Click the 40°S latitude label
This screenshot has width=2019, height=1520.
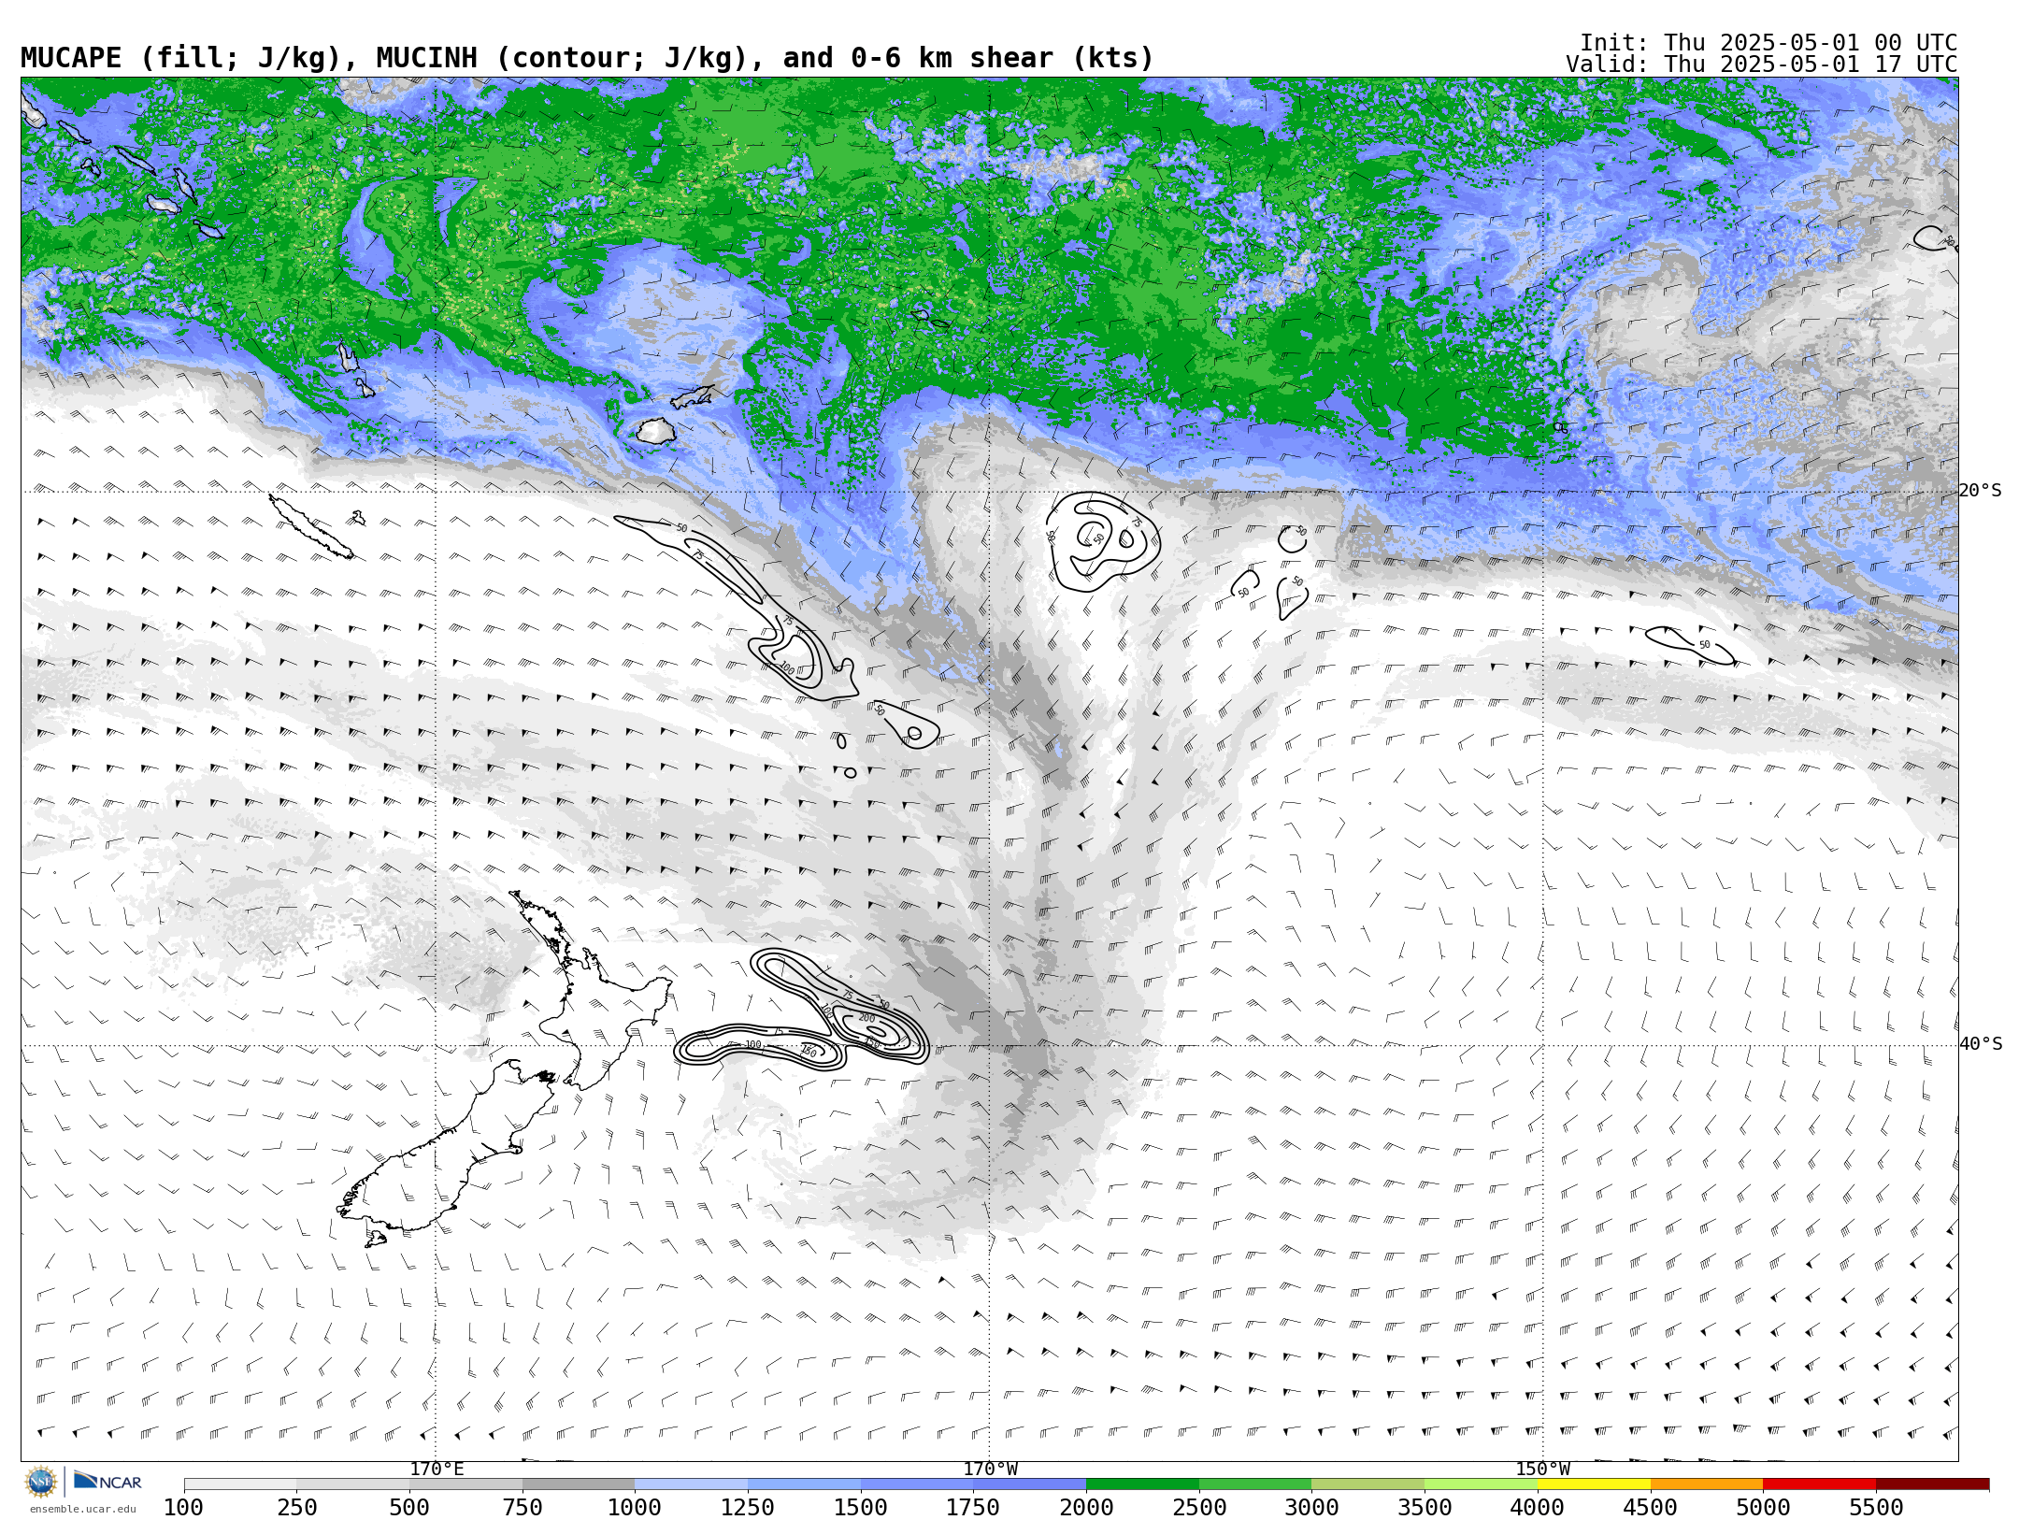tap(1980, 1044)
